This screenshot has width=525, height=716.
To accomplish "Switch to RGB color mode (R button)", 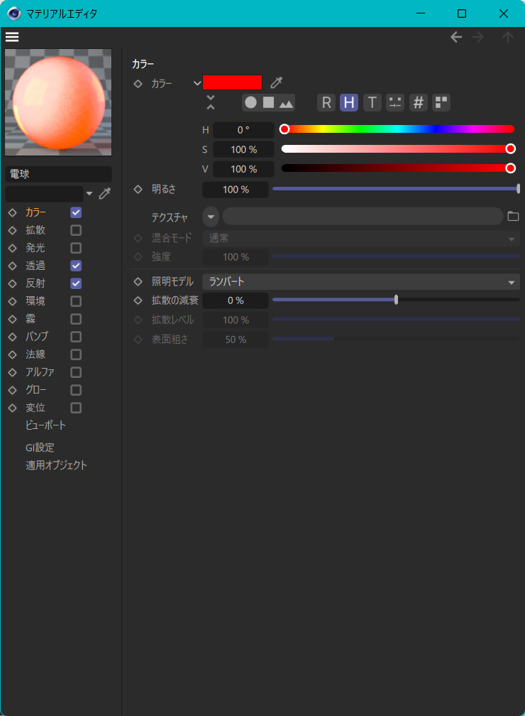I will click(x=326, y=102).
